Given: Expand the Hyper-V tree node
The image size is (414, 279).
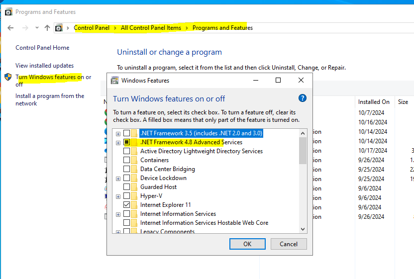Looking at the screenshot, I should pyautogui.click(x=118, y=196).
